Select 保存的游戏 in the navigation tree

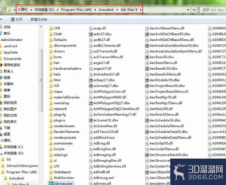pyautogui.click(x=12, y=65)
